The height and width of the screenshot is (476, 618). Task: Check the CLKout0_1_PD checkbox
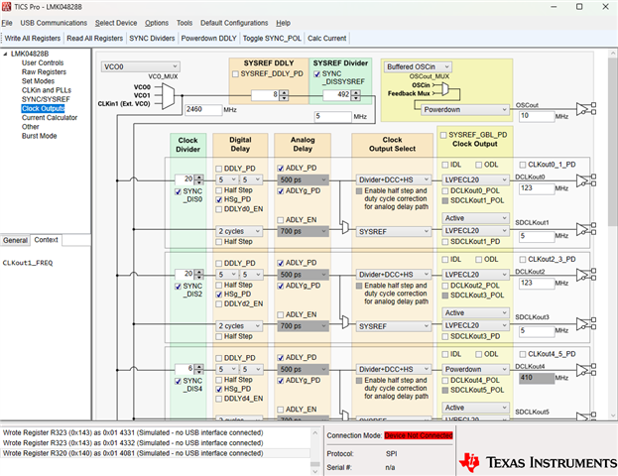[x=523, y=165]
